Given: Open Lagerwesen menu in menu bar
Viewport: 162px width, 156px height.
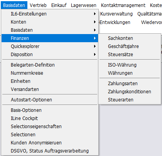Looking at the screenshot, I should tap(84, 5).
